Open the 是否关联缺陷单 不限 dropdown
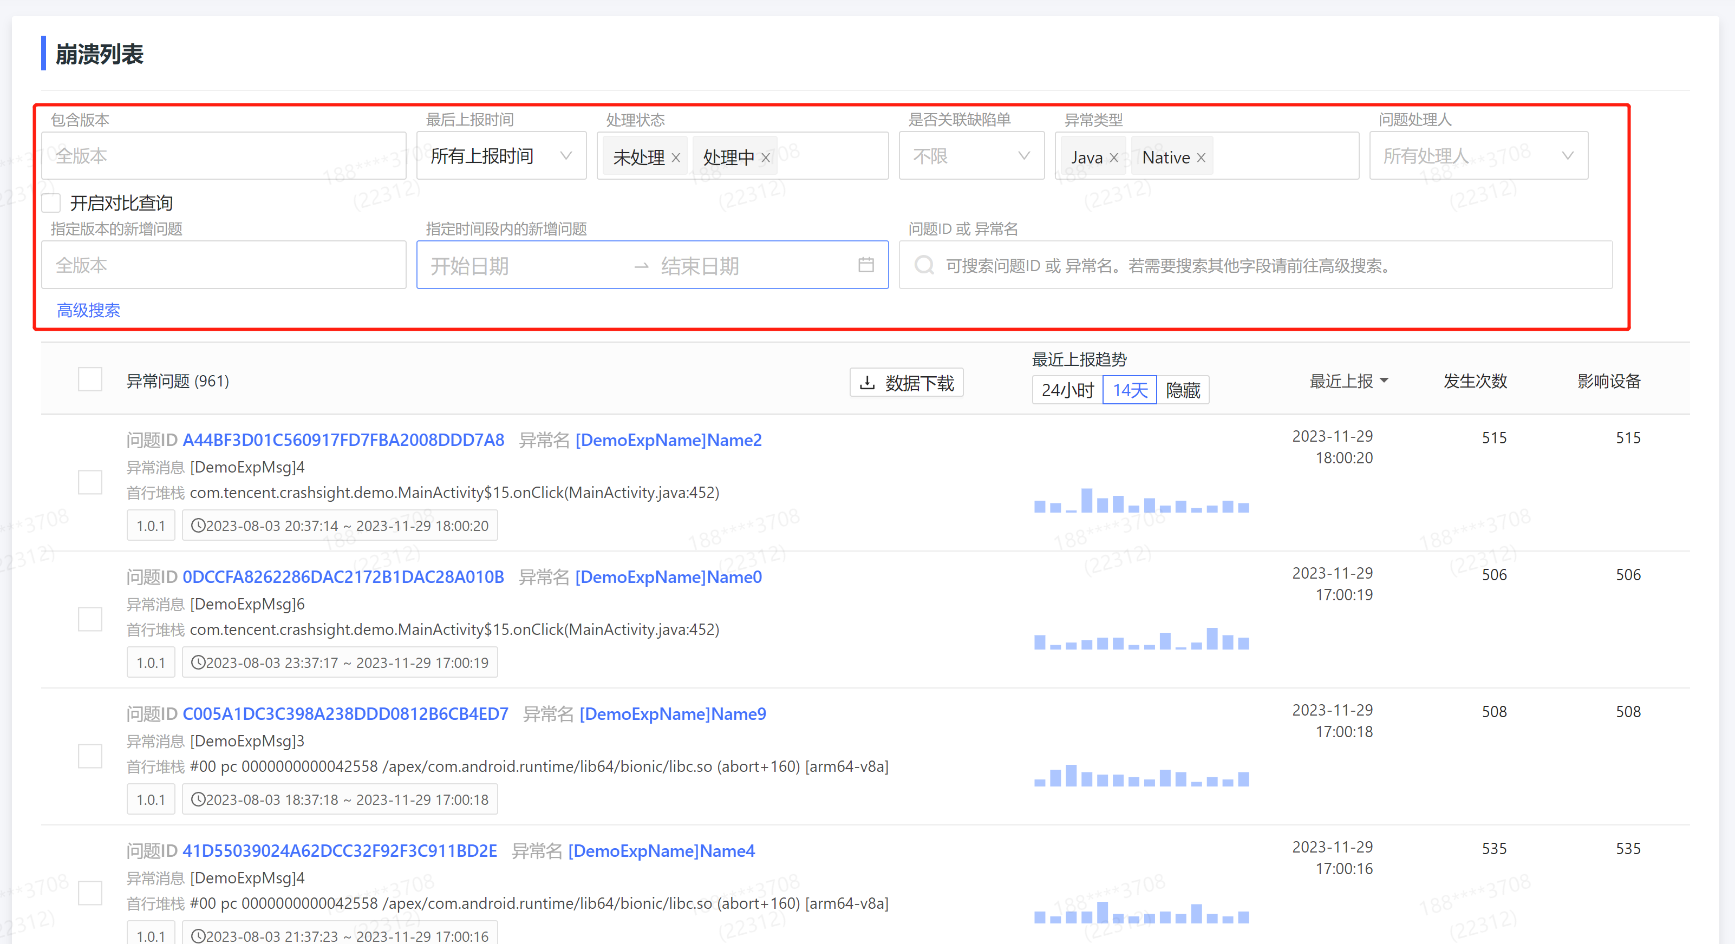 (x=971, y=155)
